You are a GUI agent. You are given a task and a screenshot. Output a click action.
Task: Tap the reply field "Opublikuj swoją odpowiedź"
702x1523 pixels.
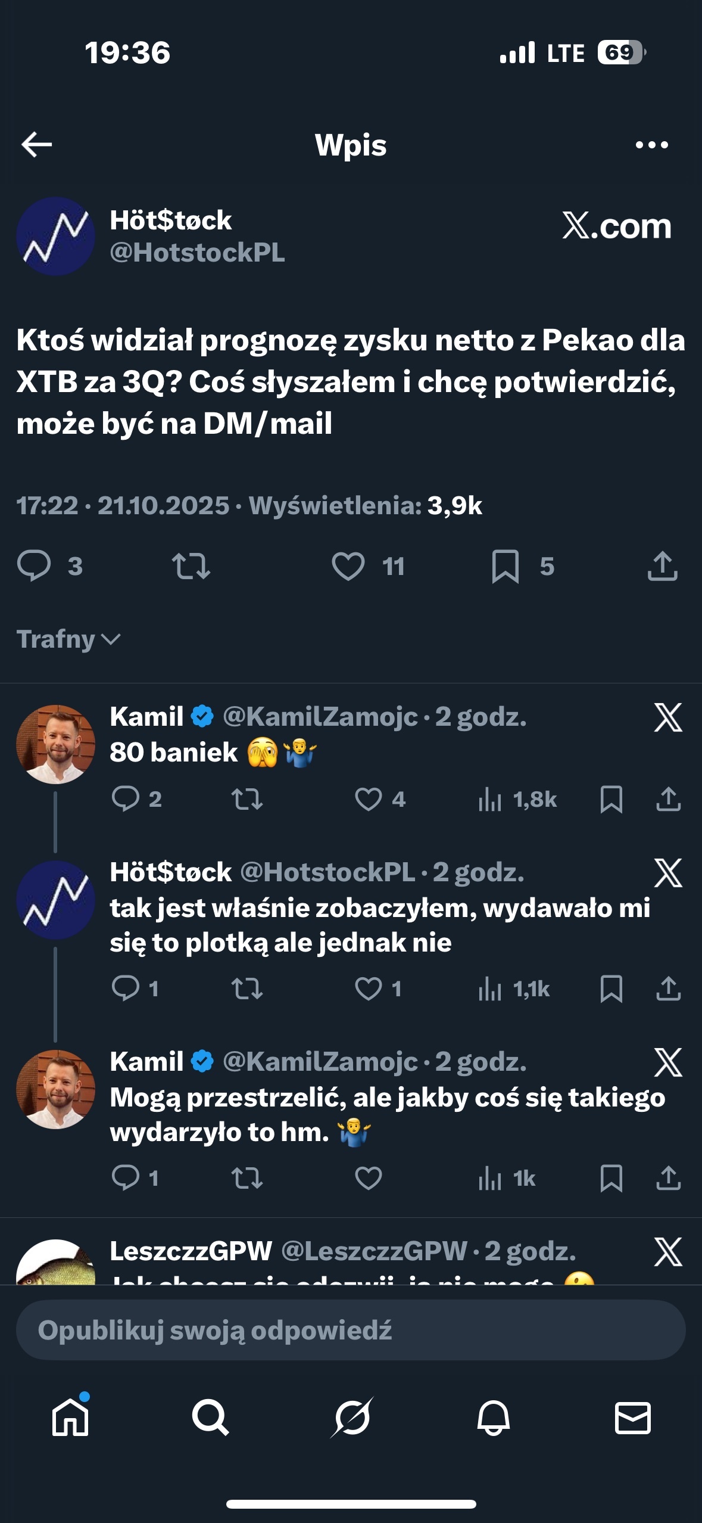[x=351, y=1330]
